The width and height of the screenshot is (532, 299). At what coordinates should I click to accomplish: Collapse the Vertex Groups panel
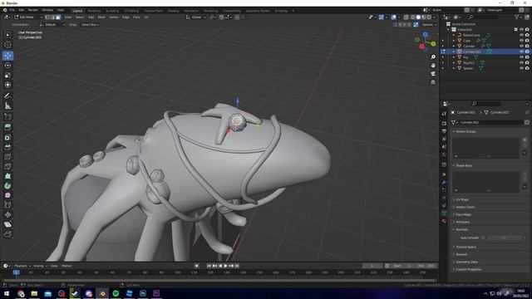(465, 131)
